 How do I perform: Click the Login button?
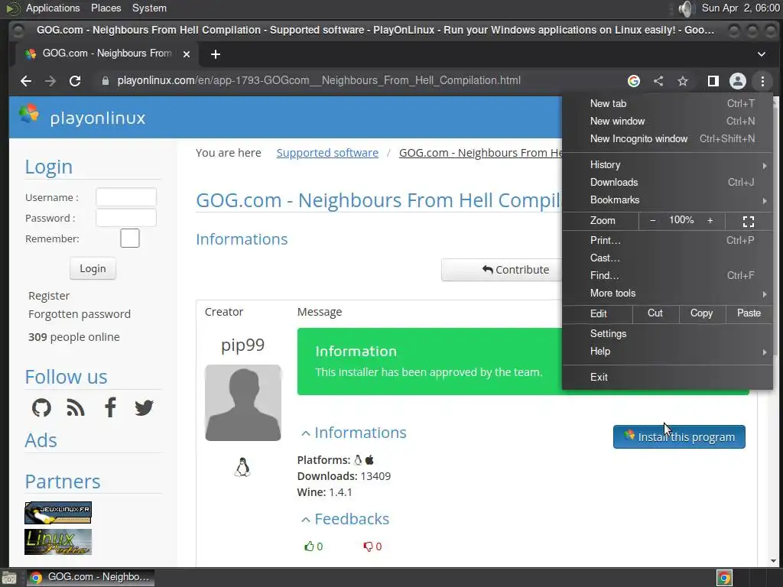[93, 268]
